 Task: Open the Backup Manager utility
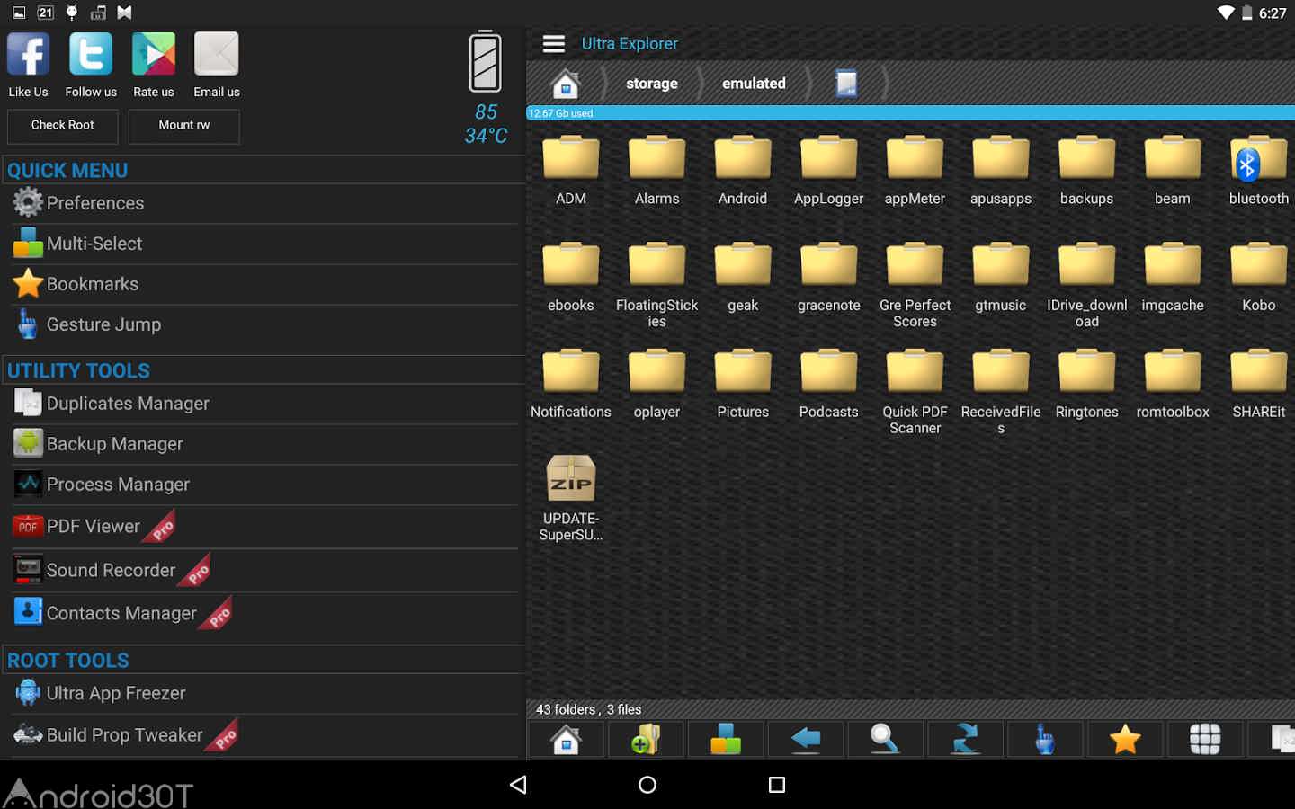263,444
